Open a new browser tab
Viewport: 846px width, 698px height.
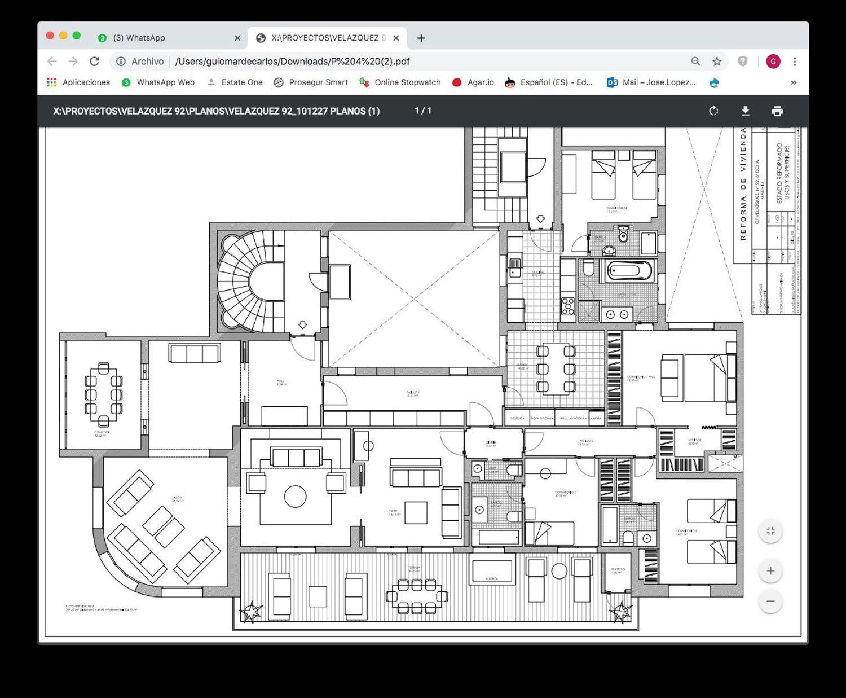click(421, 38)
